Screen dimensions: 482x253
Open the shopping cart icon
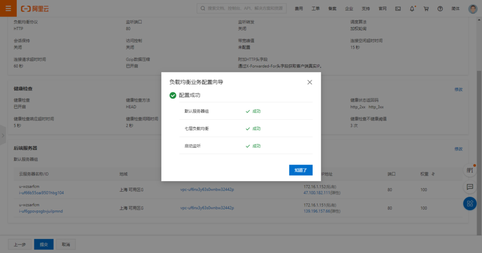(426, 9)
